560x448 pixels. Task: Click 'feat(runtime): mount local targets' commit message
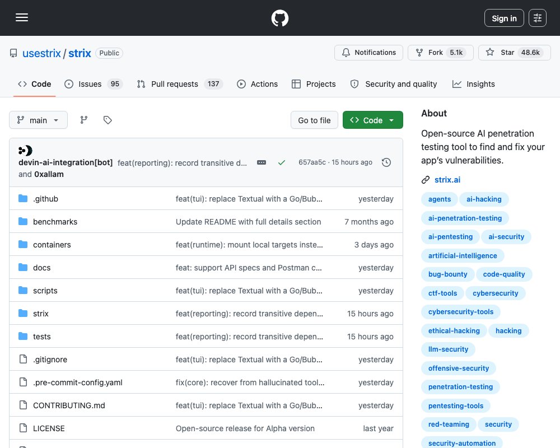point(249,245)
